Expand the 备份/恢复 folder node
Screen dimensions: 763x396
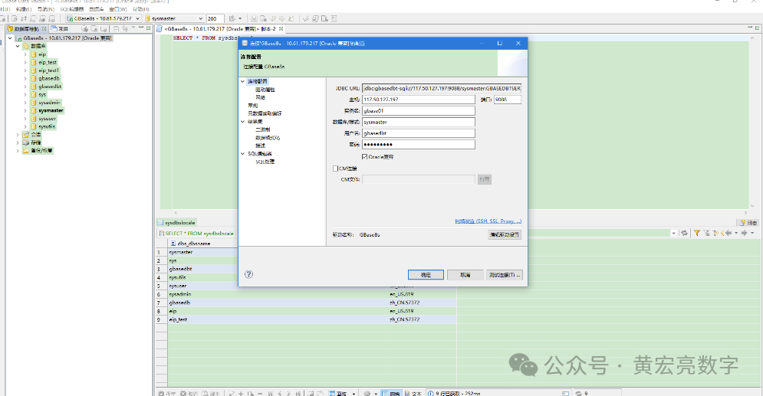point(18,151)
